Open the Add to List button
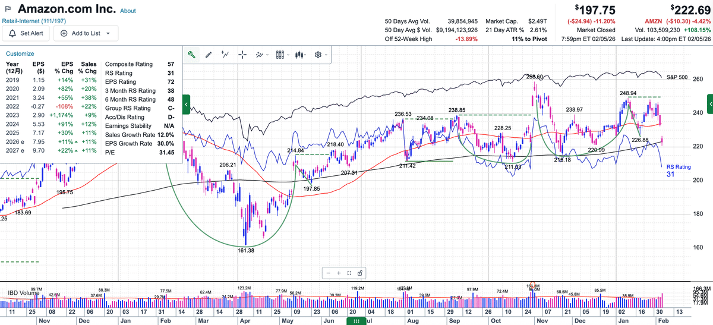 click(x=86, y=33)
